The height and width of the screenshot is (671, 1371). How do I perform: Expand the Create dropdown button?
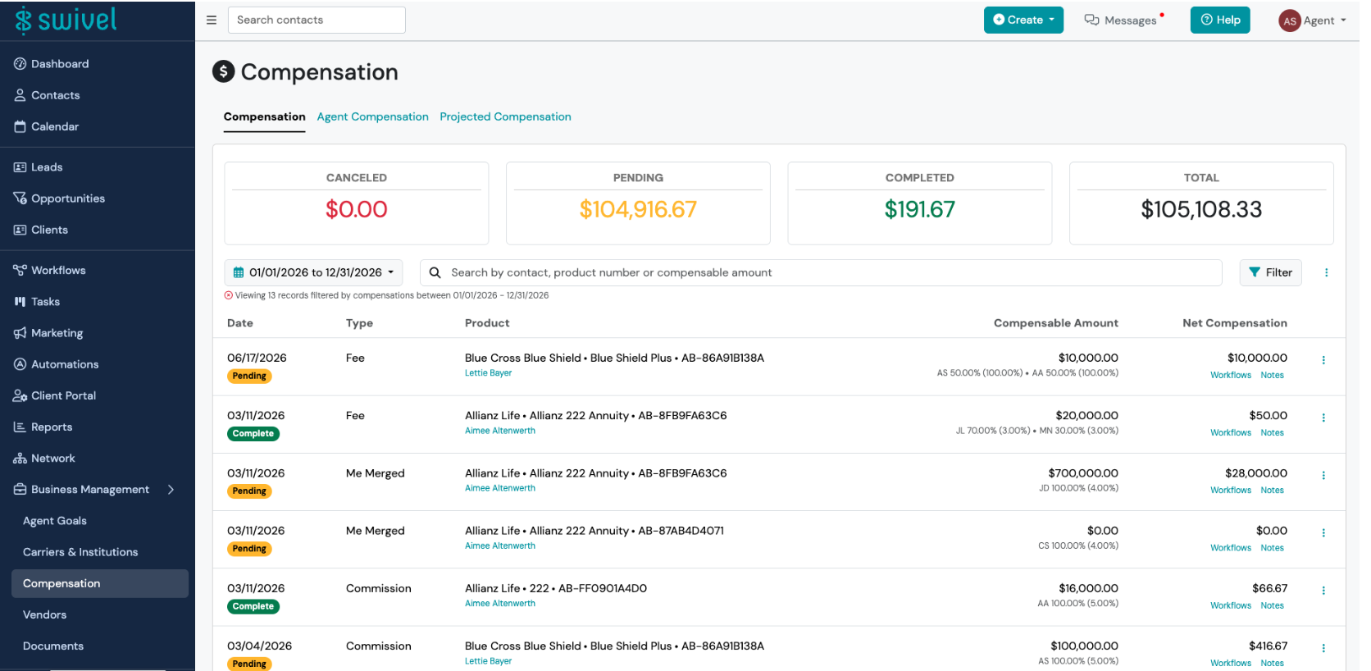1023,21
